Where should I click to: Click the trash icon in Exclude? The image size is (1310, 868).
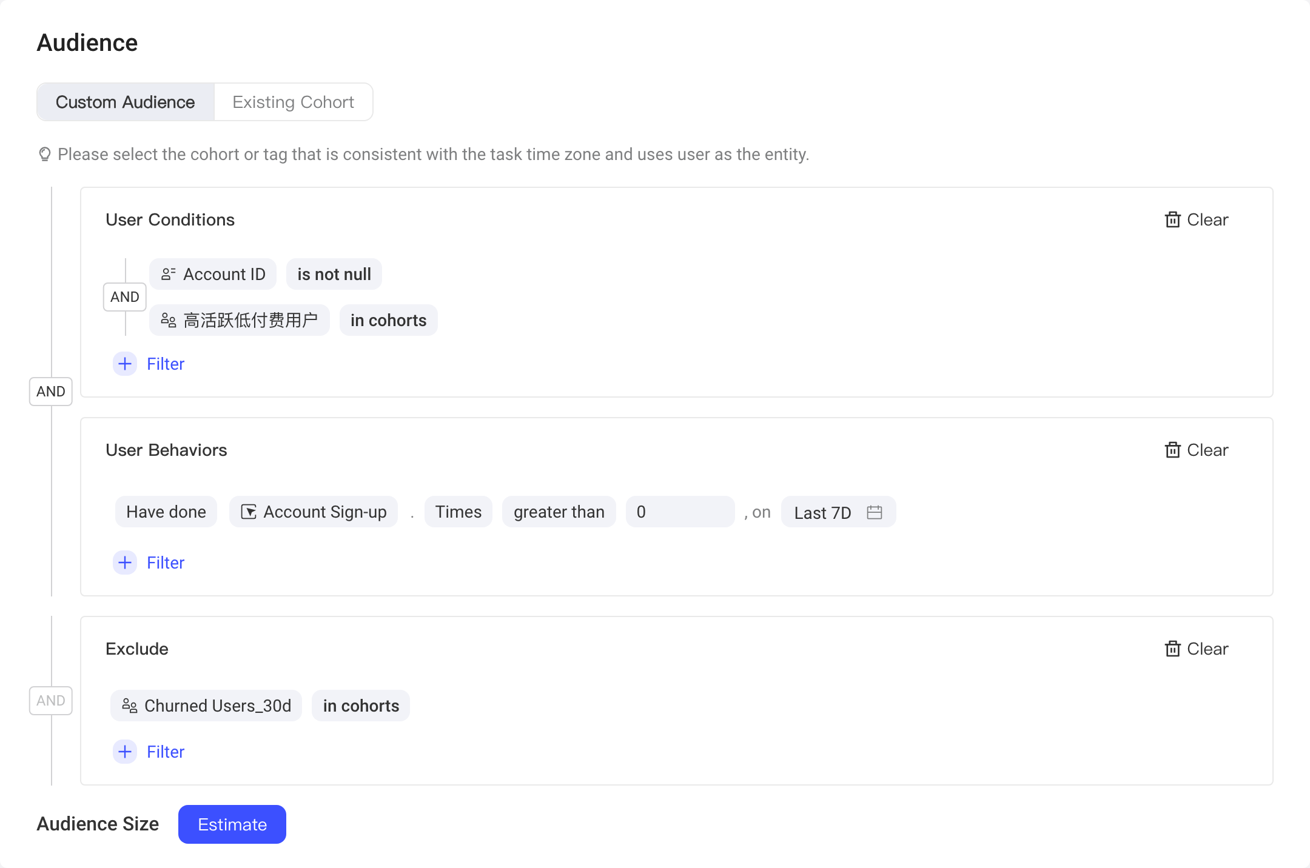pyautogui.click(x=1173, y=649)
